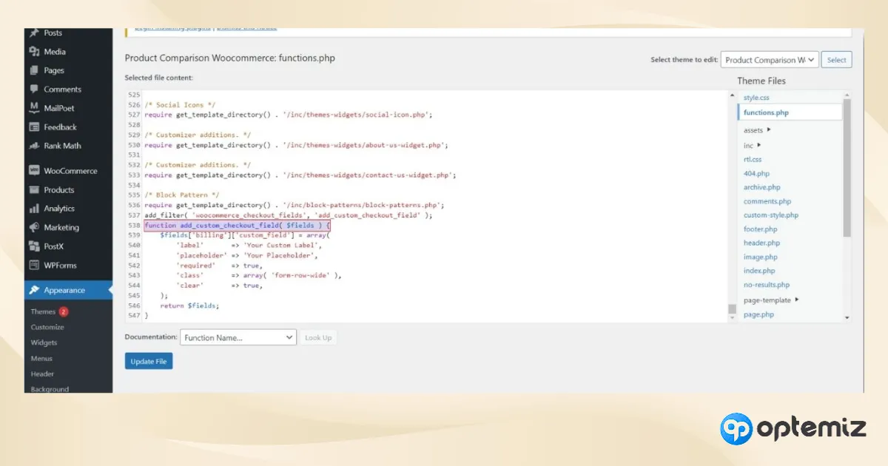Click the '/* Social Icons */' comment line
The image size is (888, 466).
(180, 105)
